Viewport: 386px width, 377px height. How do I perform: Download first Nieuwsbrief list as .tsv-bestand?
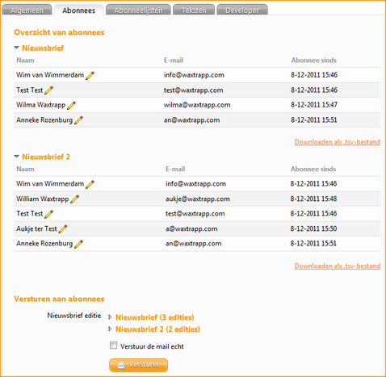point(338,142)
